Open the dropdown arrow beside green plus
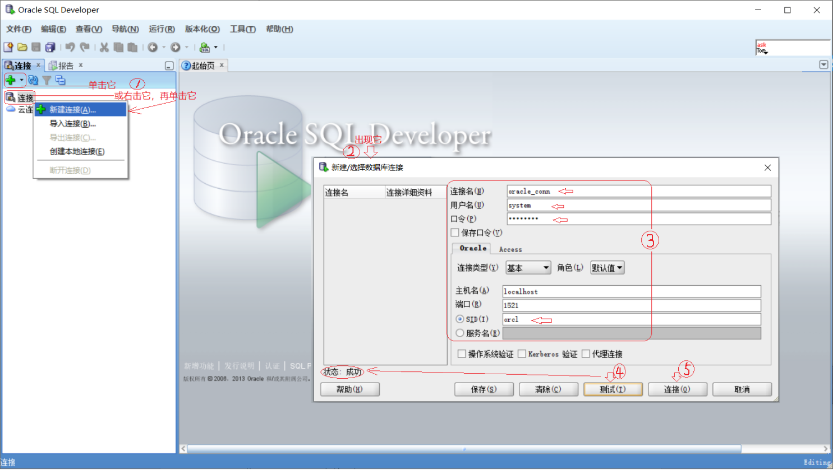833x470 pixels. pos(21,80)
